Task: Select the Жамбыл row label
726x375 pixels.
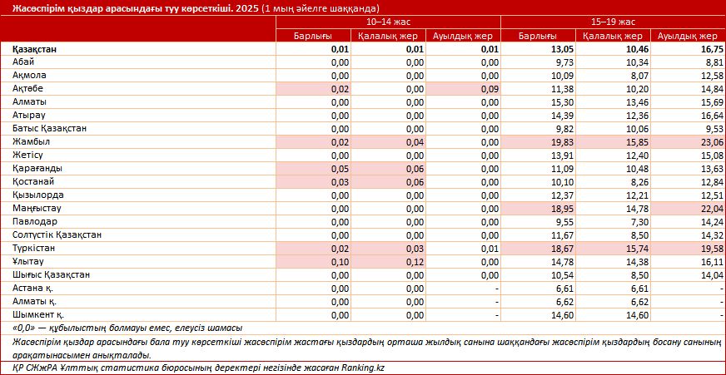Action: coord(32,142)
